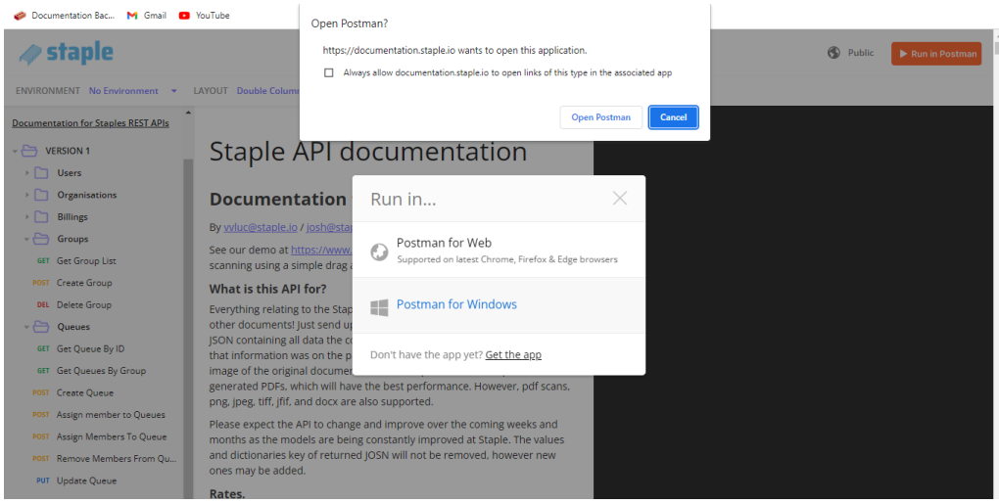Open the Get the app link

click(x=513, y=354)
